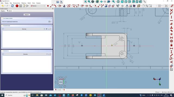Click the Undo arrow
The image size is (174, 97).
point(3,6)
